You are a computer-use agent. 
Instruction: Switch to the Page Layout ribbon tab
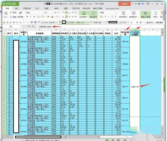pyautogui.click(x=27, y=8)
